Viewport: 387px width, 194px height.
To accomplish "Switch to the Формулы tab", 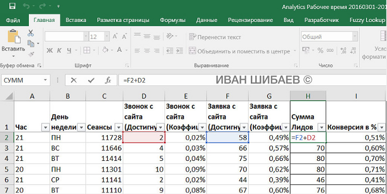I will tap(173, 20).
